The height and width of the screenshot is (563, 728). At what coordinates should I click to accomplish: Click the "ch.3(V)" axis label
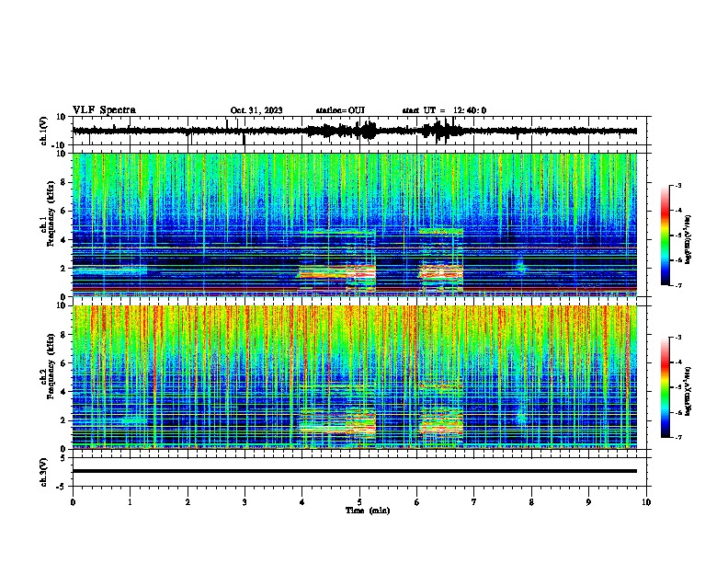pyautogui.click(x=44, y=472)
